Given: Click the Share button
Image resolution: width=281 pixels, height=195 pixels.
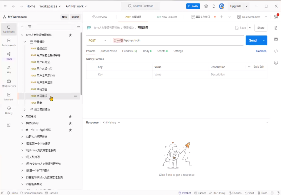Looking at the screenshot, I should (x=261, y=28).
